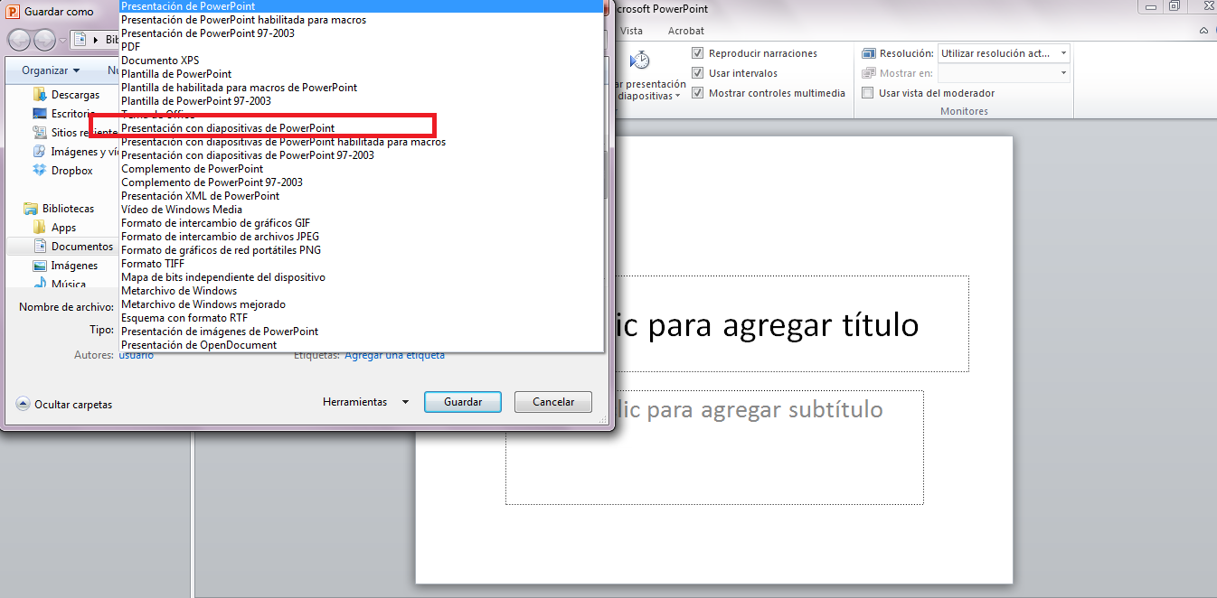Select Bibliotecas in navigation pane
Image resolution: width=1217 pixels, height=598 pixels.
(68, 209)
